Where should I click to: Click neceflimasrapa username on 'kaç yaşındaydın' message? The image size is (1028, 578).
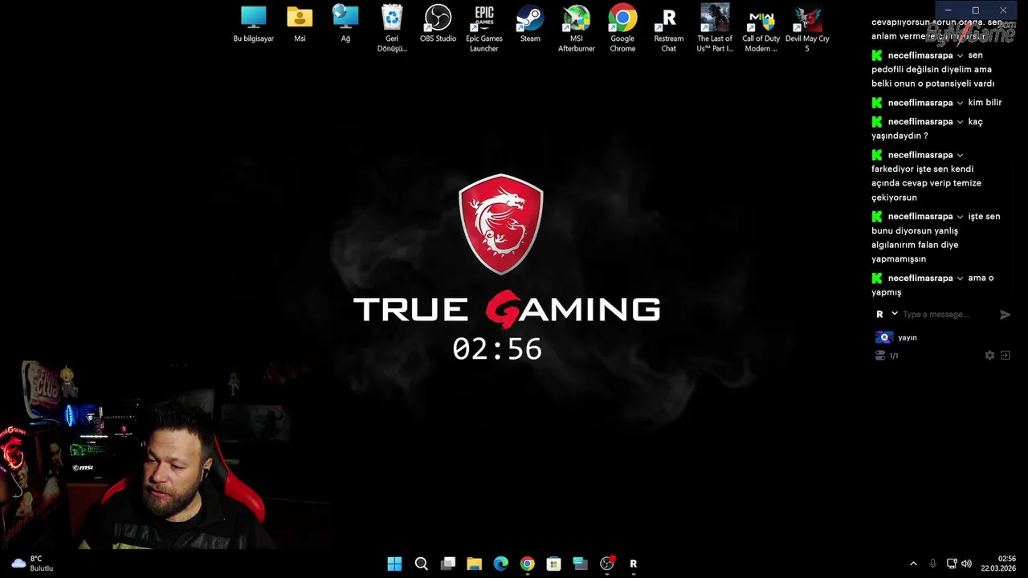(920, 121)
